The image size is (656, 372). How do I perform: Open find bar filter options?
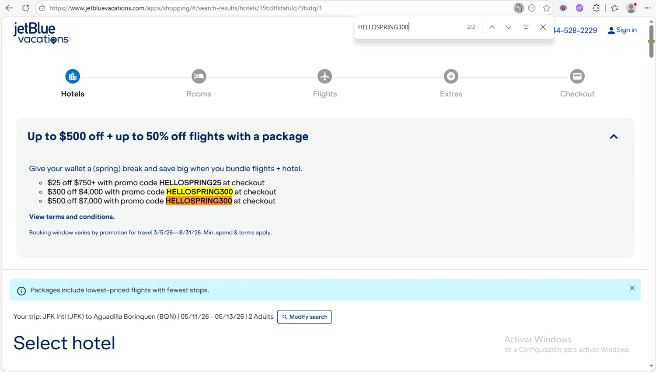coord(526,27)
